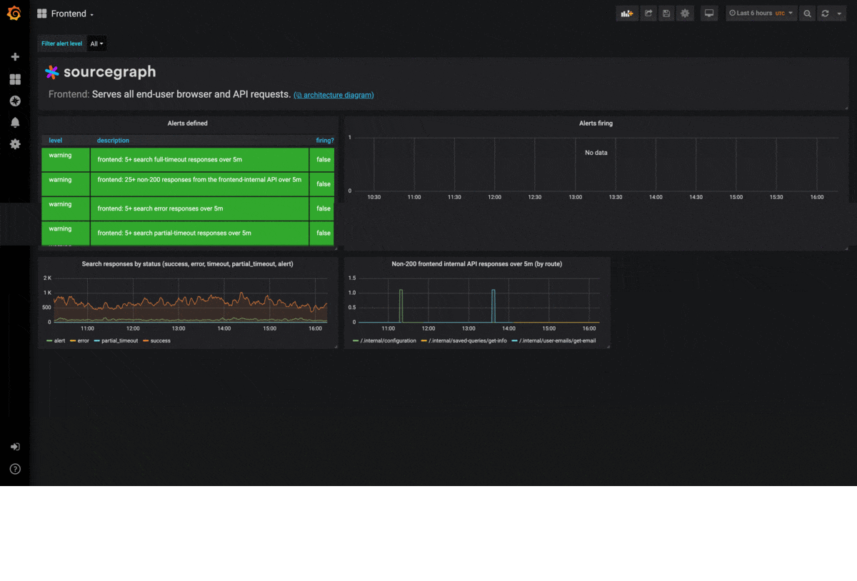Viewport: 857px width, 581px height.
Task: Click the Search responses by status panel title
Action: tap(188, 264)
